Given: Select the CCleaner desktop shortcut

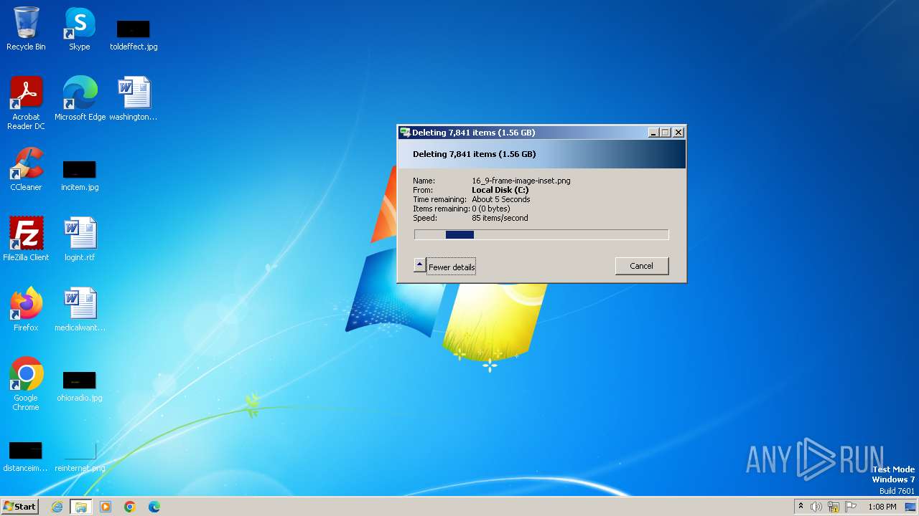Looking at the screenshot, I should pos(26,168).
